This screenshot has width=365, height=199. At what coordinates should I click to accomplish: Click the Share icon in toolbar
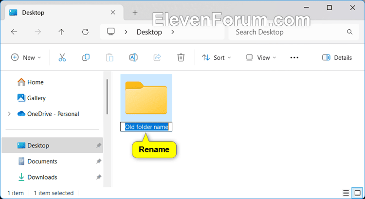[x=157, y=57]
